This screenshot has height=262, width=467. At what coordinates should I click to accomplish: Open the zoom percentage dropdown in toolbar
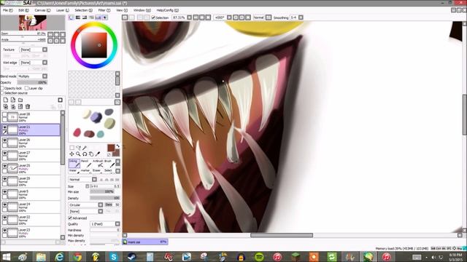coord(190,17)
